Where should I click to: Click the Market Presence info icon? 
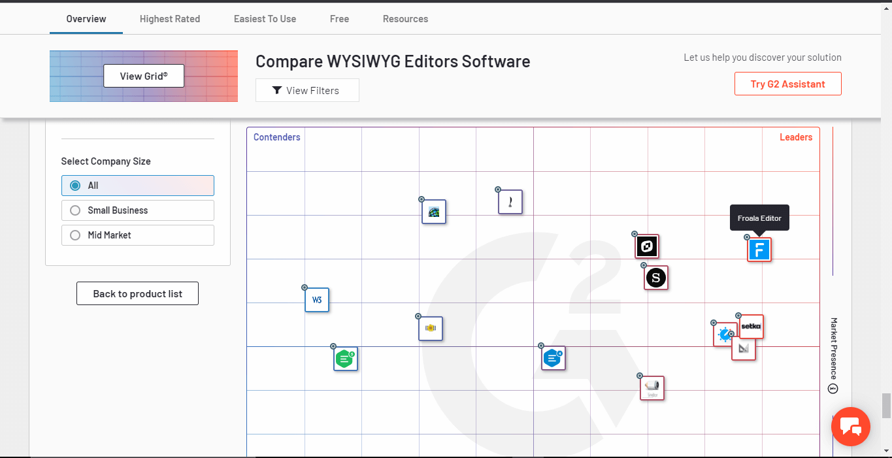tap(833, 389)
